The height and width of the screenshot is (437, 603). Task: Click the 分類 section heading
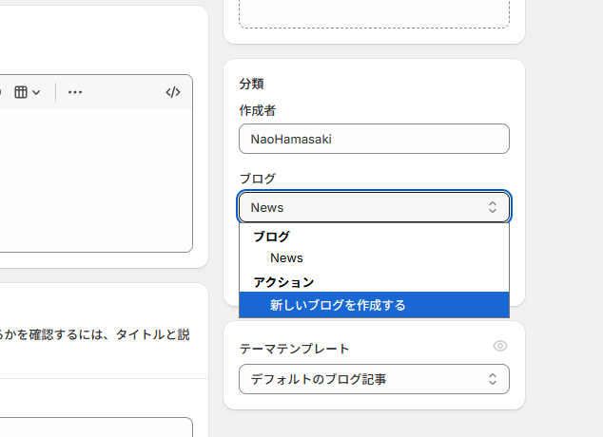click(251, 84)
